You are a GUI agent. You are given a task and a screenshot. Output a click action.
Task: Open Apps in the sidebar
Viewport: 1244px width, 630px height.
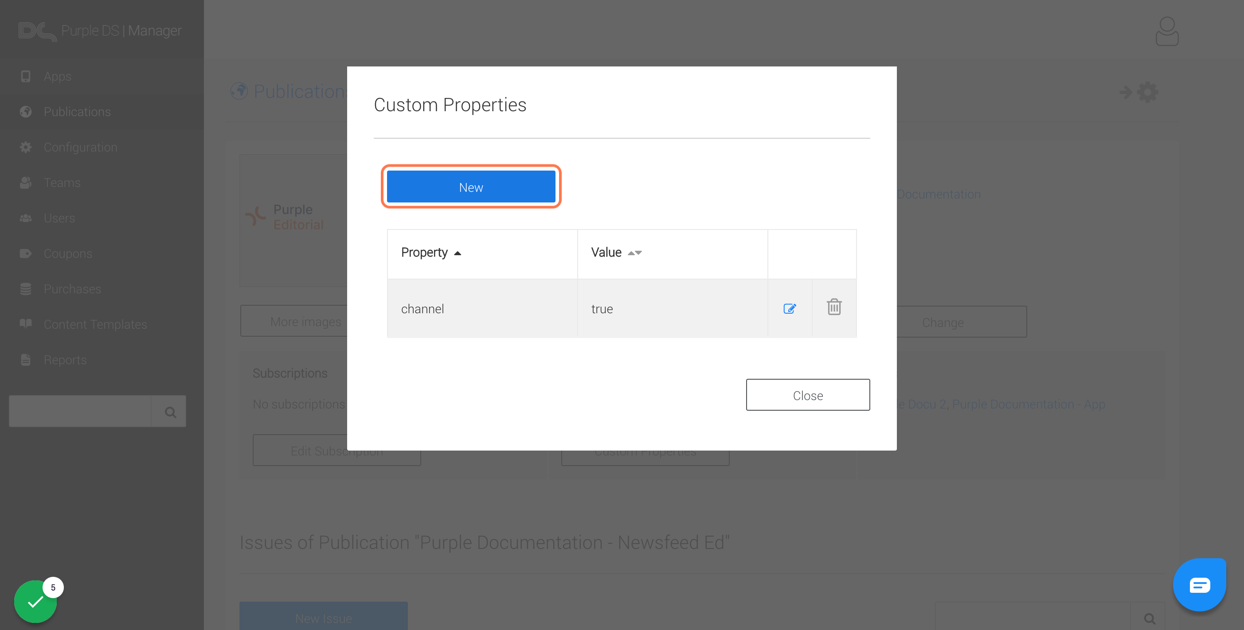(x=58, y=76)
